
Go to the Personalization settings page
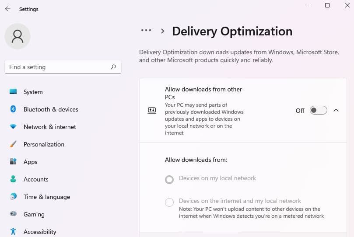[x=44, y=144]
